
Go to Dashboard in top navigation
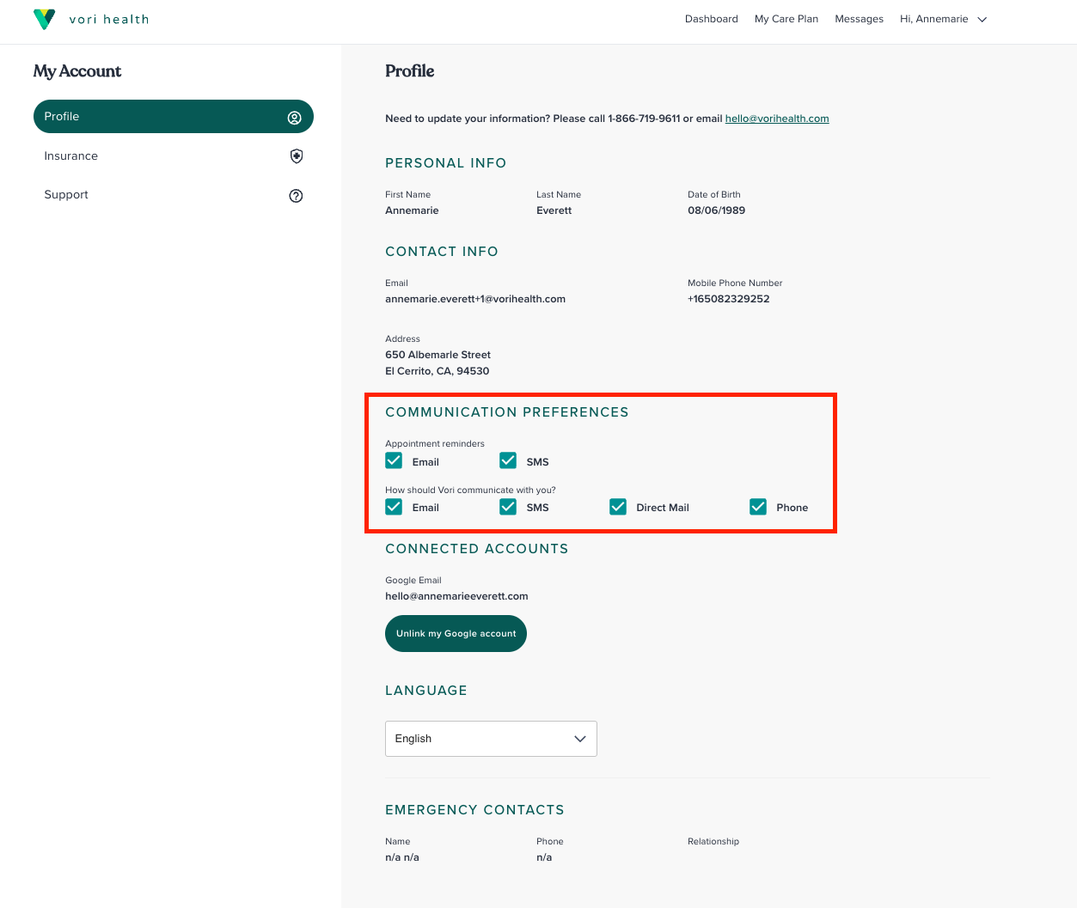click(x=711, y=19)
